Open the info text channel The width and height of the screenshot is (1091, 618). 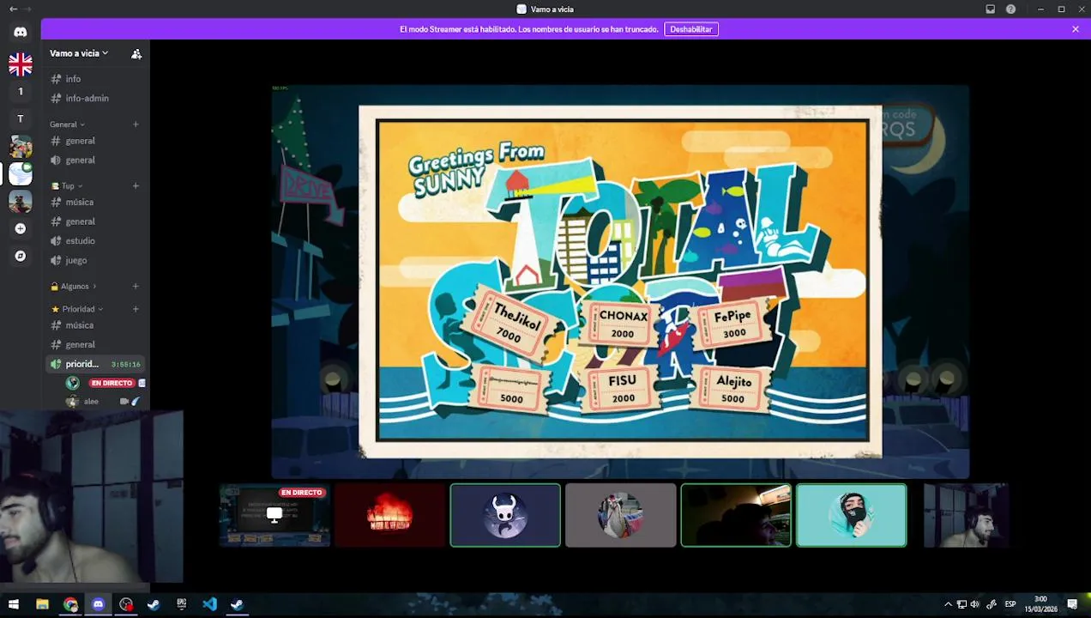tap(94, 79)
